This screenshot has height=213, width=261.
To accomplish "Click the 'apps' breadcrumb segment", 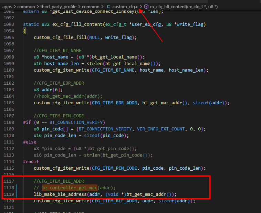I will [7, 7].
